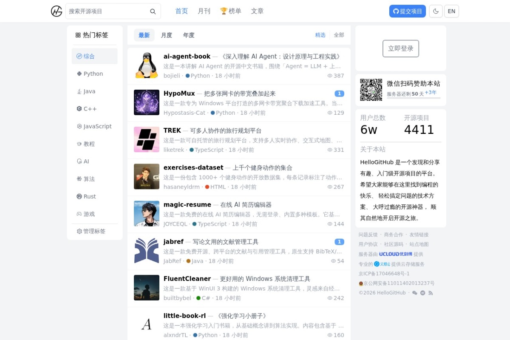
Task: Click the Weibo icon in the footer
Action: (x=423, y=293)
